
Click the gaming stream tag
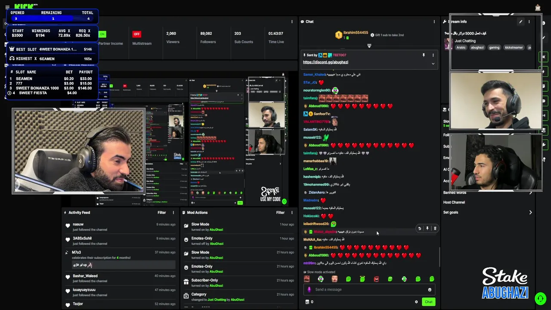click(494, 47)
